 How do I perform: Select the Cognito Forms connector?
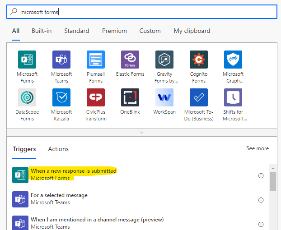pos(199,60)
